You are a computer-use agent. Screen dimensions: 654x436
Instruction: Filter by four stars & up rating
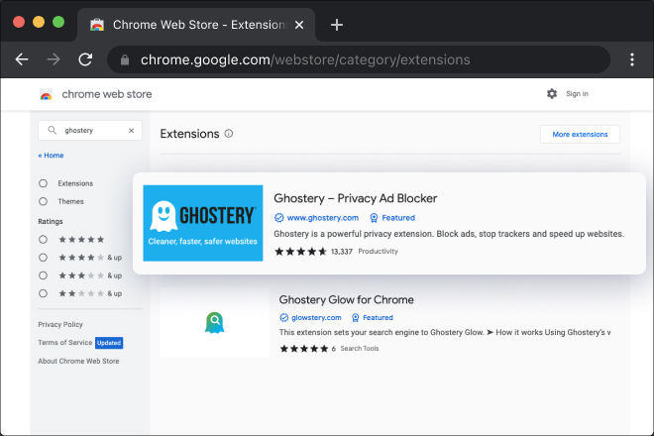click(43, 257)
